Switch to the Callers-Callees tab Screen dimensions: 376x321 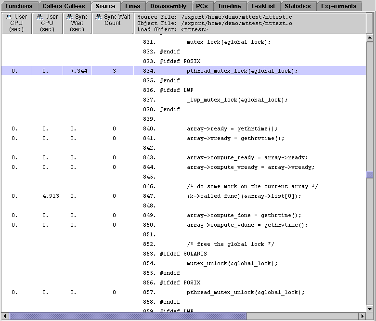click(64, 6)
